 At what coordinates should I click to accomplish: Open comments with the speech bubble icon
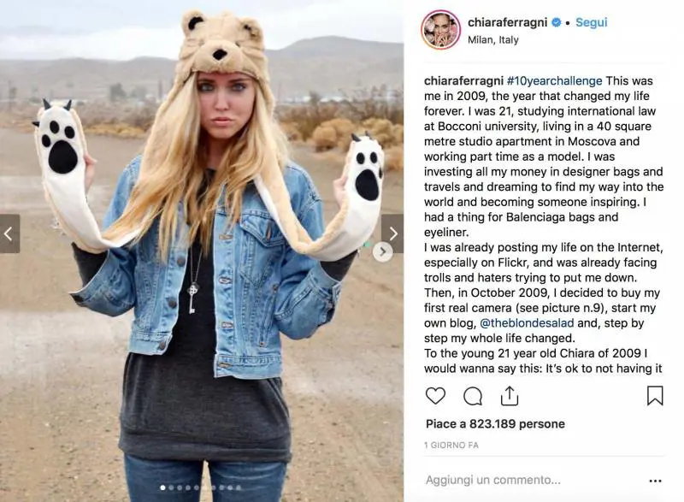pyautogui.click(x=473, y=396)
